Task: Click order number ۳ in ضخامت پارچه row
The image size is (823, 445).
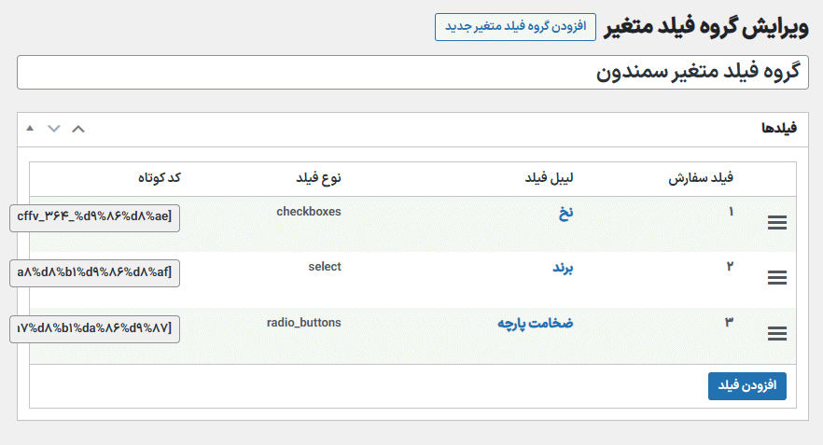Action: click(x=729, y=322)
